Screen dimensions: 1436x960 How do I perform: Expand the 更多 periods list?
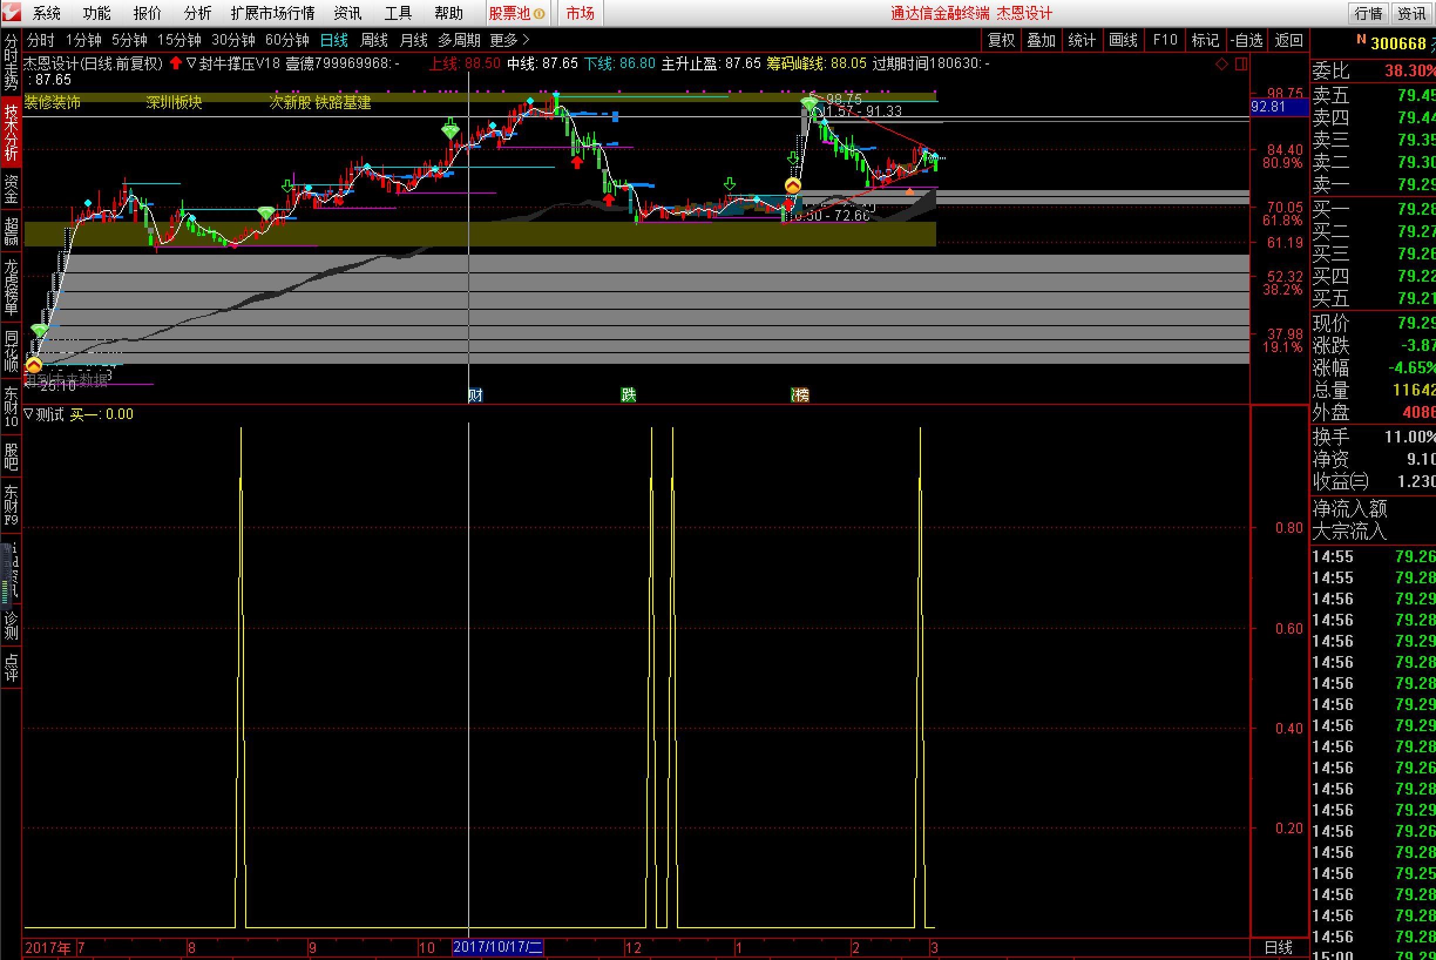(509, 40)
